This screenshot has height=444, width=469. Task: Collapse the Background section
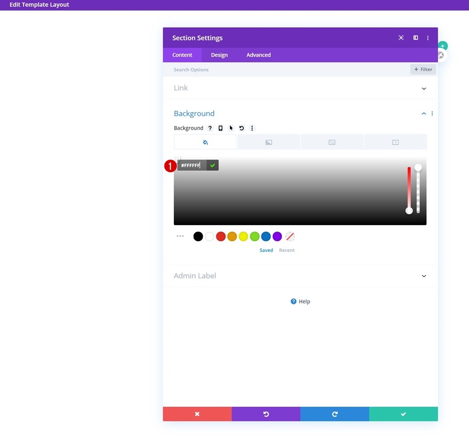[x=424, y=113]
